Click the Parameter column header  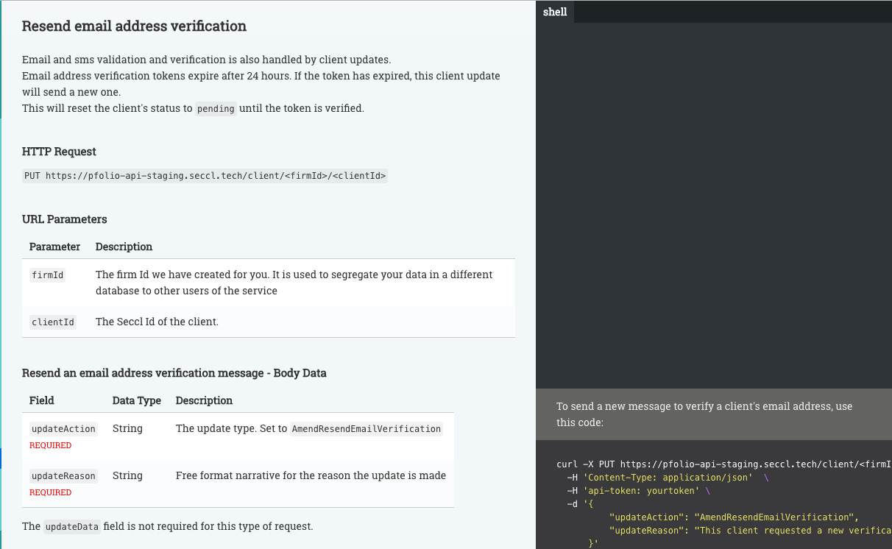click(54, 247)
